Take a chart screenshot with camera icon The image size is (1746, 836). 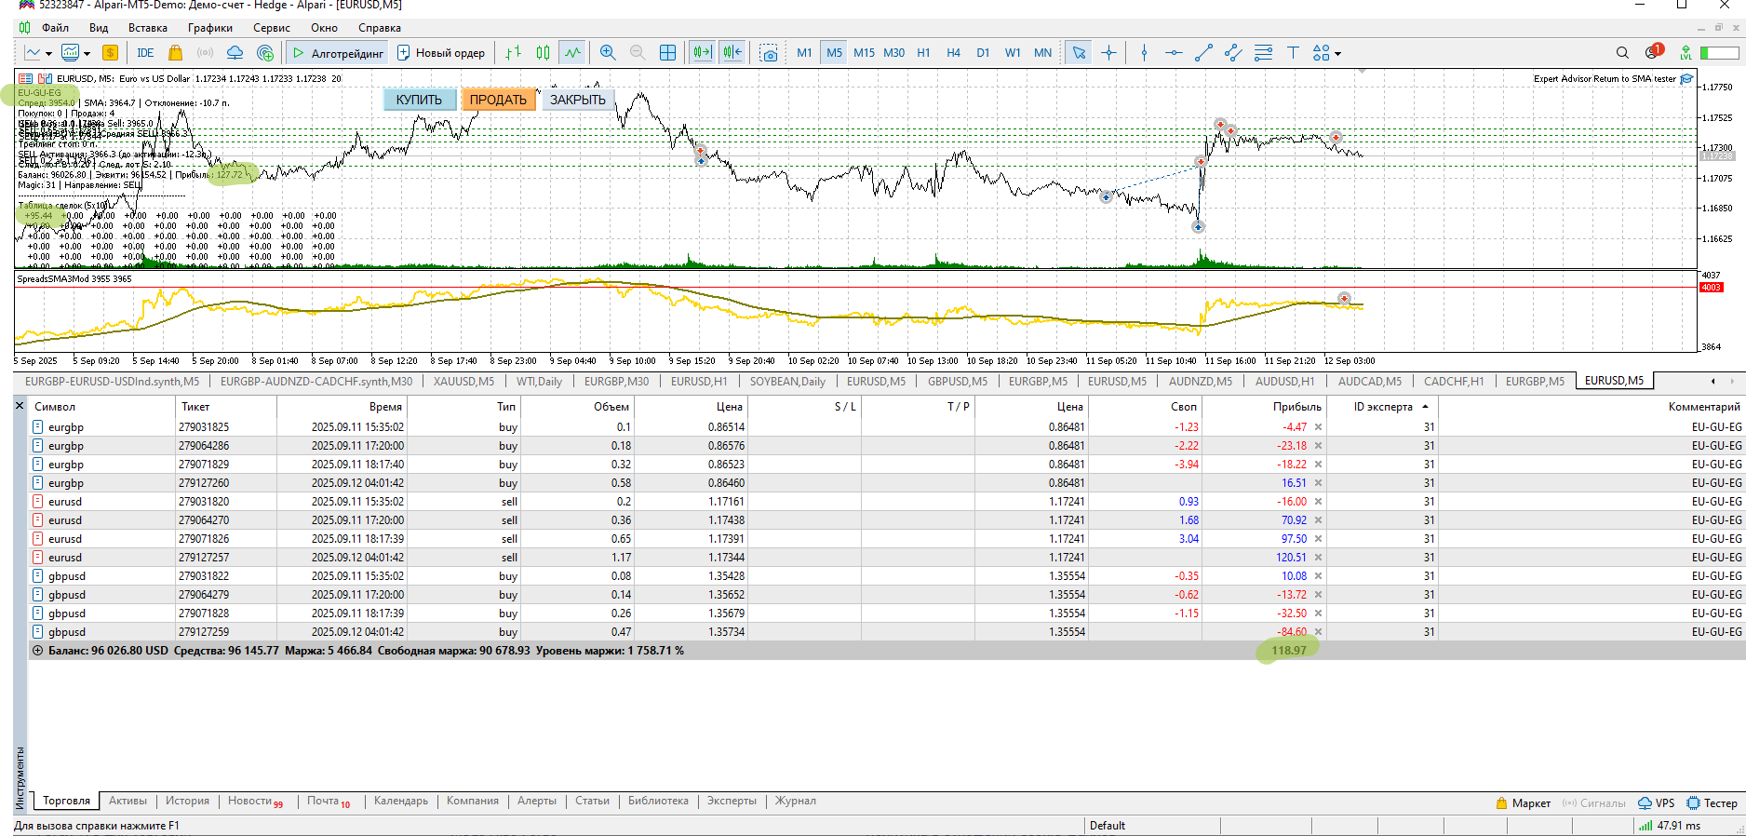769,53
